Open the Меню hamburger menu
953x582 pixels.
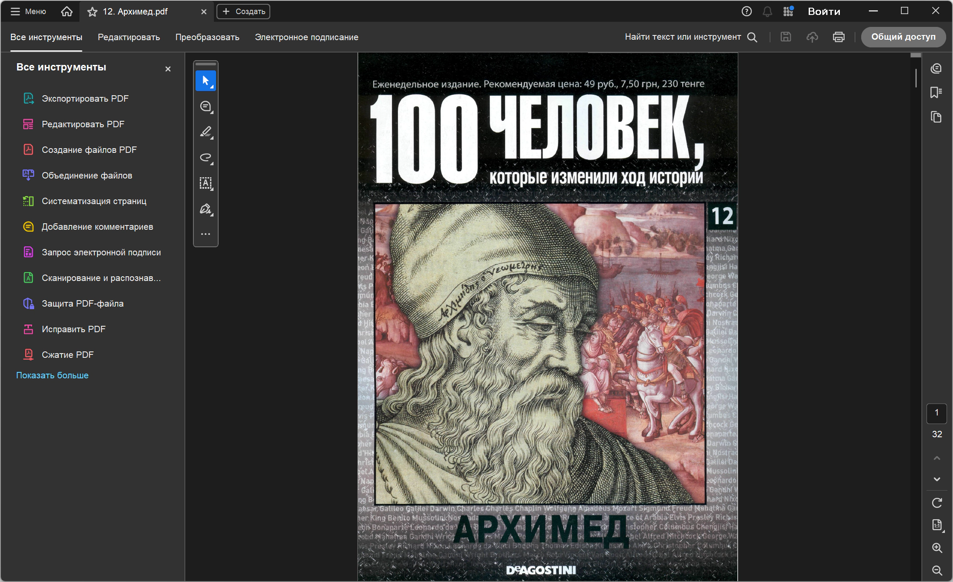pyautogui.click(x=28, y=12)
